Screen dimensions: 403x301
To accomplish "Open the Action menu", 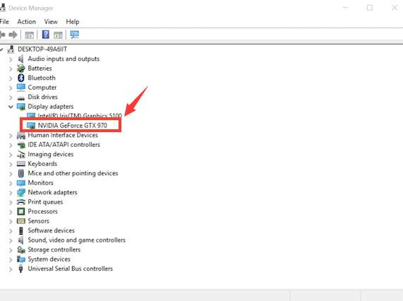I will [27, 22].
